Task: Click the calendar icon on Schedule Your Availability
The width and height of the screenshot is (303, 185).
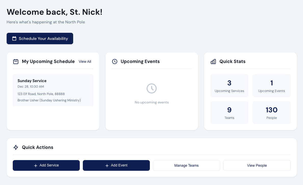Action: point(14,38)
